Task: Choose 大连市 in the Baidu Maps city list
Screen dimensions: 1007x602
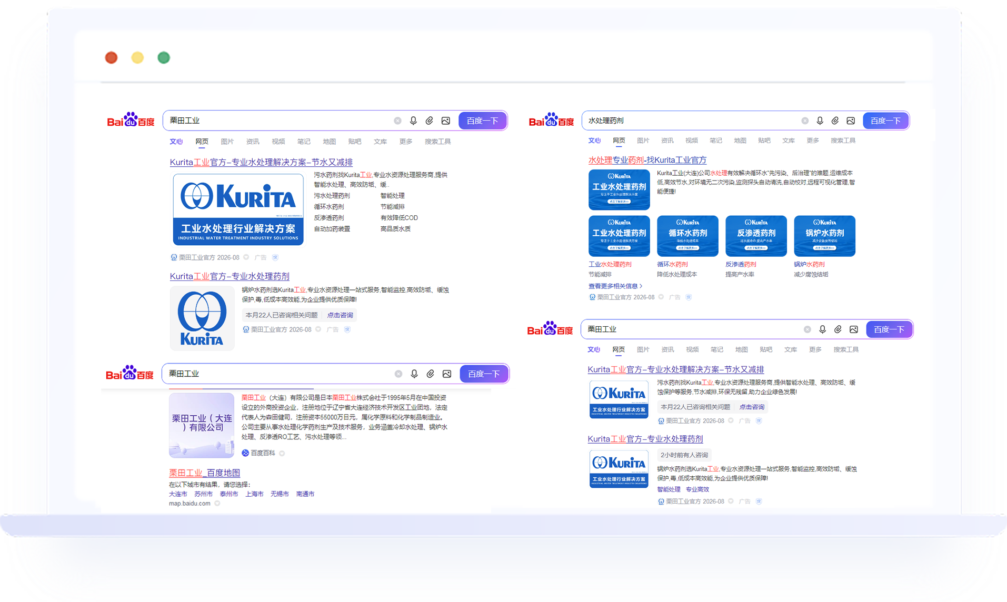Action: click(178, 494)
